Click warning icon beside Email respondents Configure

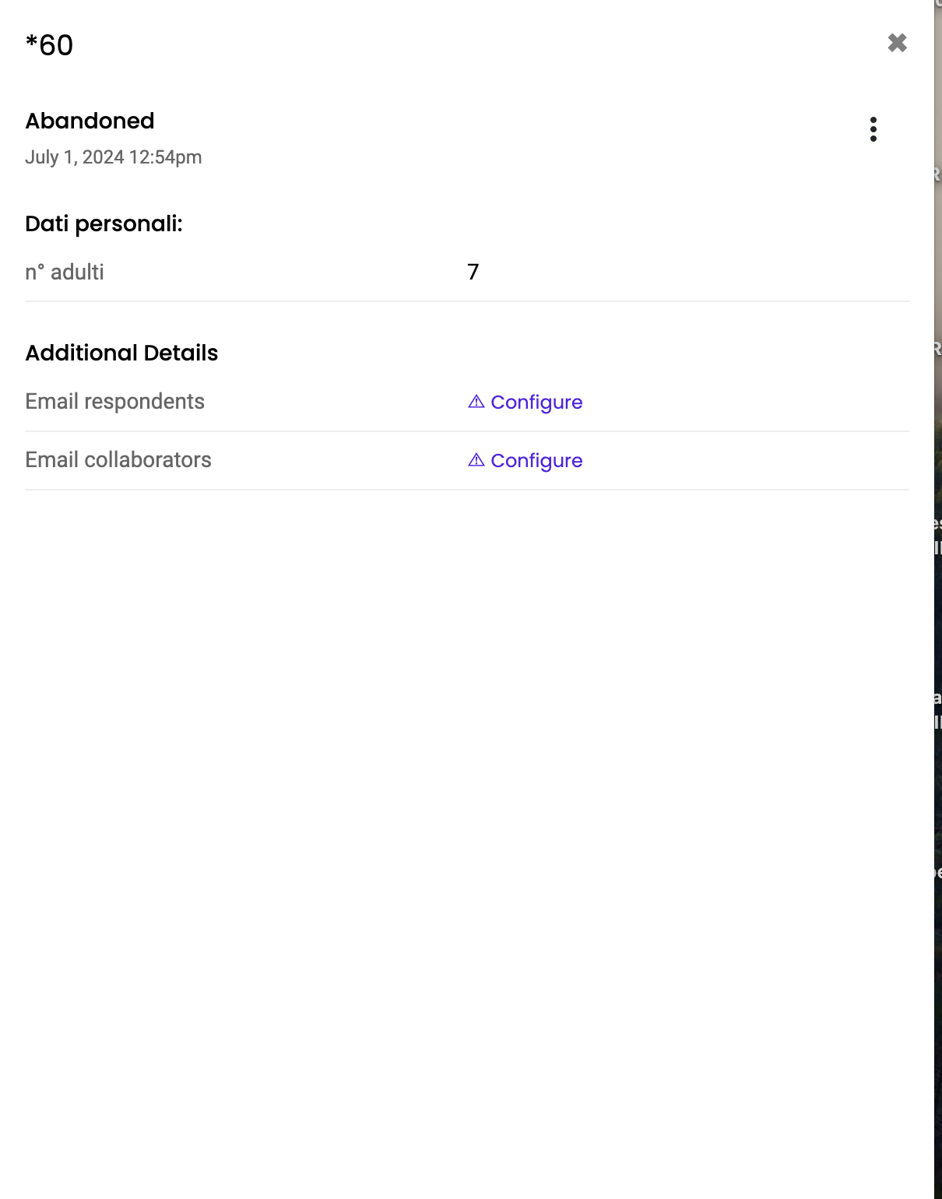click(476, 402)
